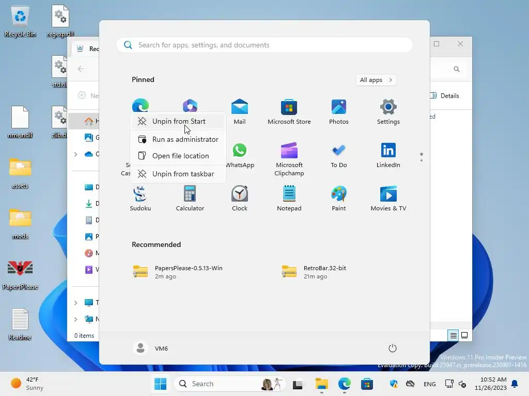
Task: Launch LinkedIn from pinned apps
Action: click(388, 155)
